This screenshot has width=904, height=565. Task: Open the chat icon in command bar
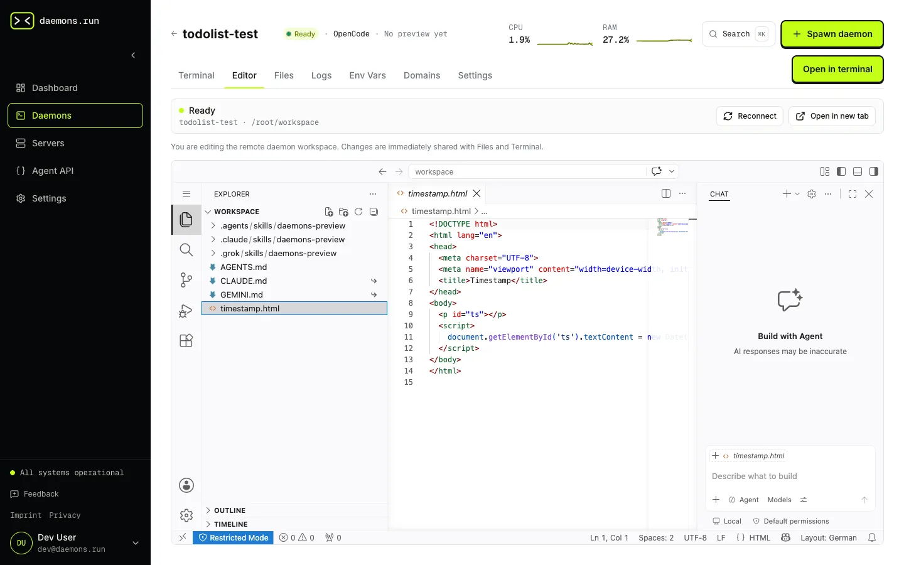tap(657, 171)
